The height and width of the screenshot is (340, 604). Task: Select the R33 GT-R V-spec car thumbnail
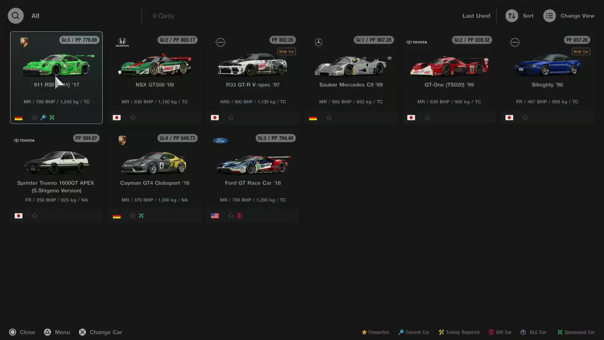pyautogui.click(x=253, y=65)
